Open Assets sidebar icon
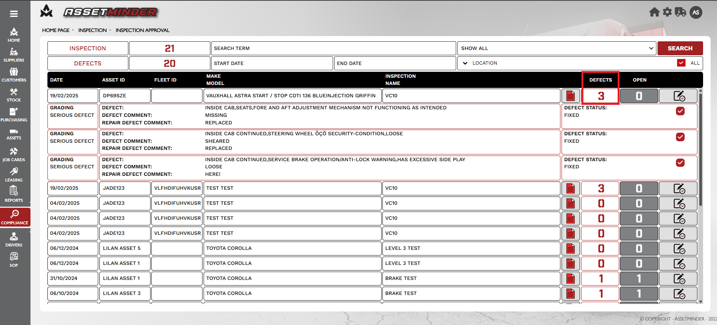 14,135
